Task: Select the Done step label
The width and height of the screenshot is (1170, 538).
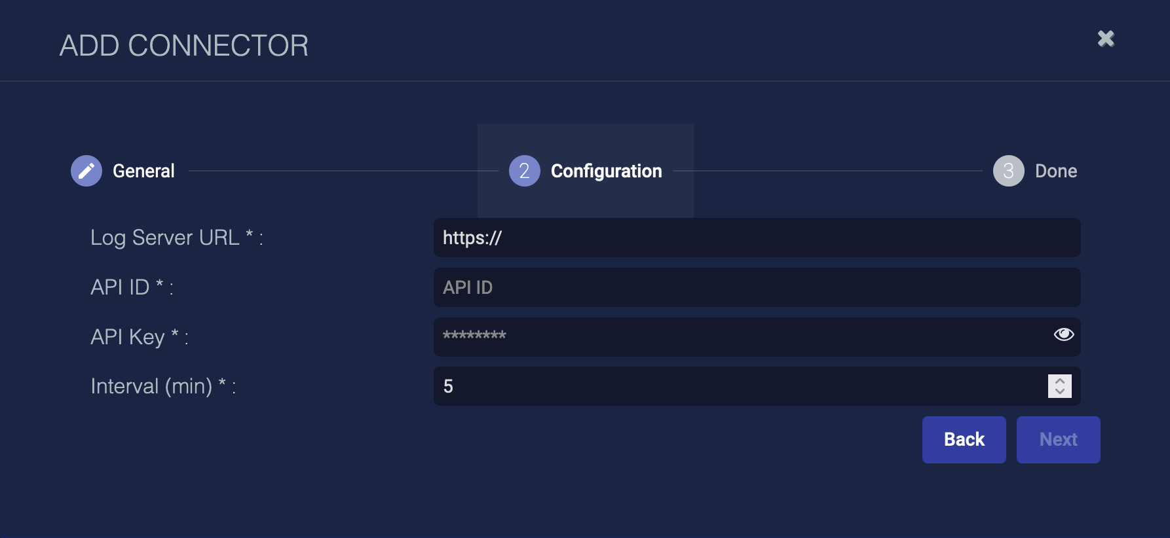Action: tap(1056, 171)
